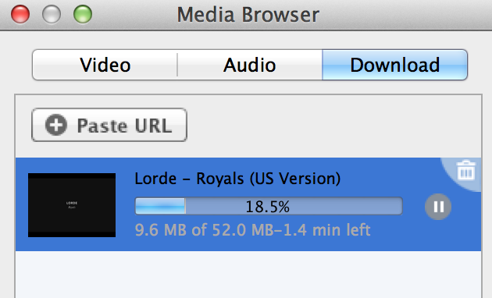Click the light blue filled part of the progress bar
Image resolution: width=492 pixels, height=298 pixels.
point(160,206)
